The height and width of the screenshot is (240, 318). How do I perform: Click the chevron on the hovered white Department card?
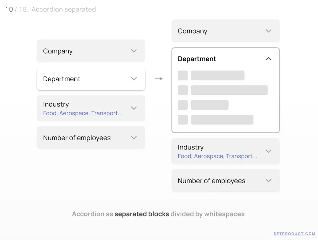point(134,79)
